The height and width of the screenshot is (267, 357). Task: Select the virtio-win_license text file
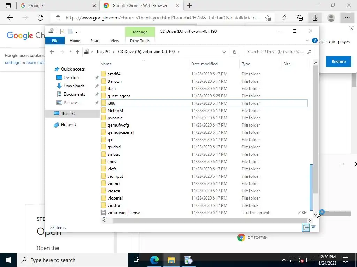pyautogui.click(x=124, y=213)
